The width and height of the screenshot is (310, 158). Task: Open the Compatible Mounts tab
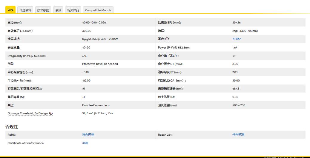98,10
